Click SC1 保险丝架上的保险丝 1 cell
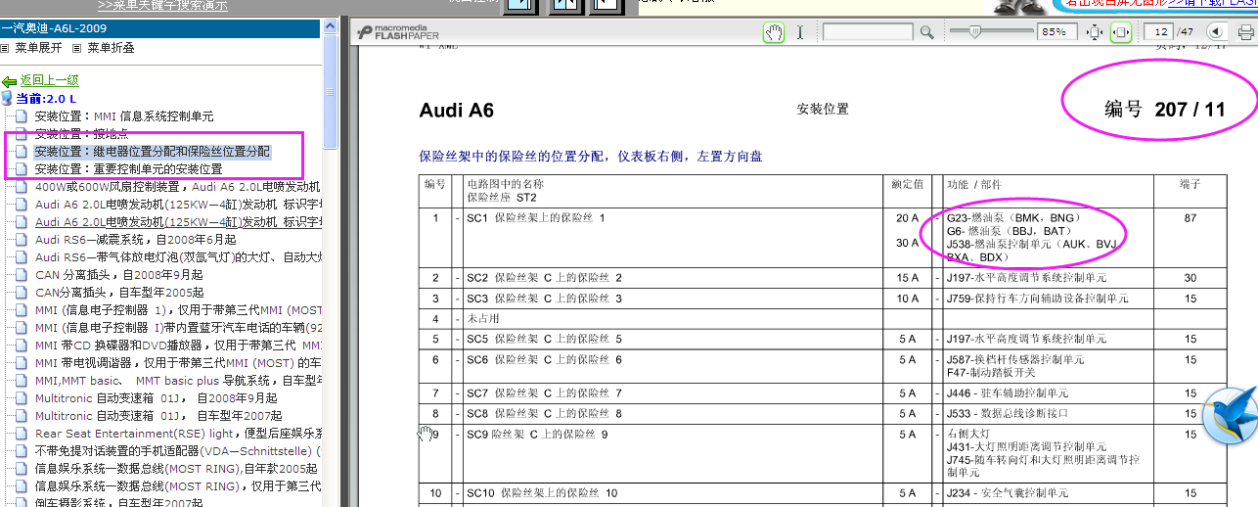The width and height of the screenshot is (1258, 507). [535, 218]
